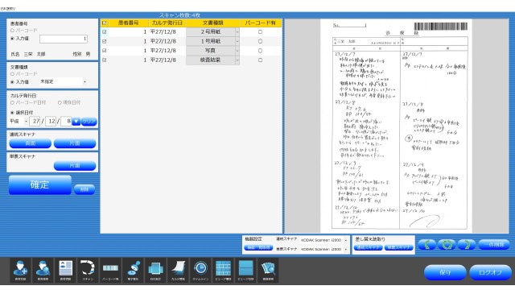Select バーコード radio under 文書種類
Viewport: 515px width, 290px height.
(x=12, y=74)
